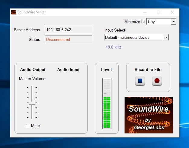Viewport: 189px width, 148px height.
Task: Click the Default multimedia device combo box
Action: [x=136, y=37]
